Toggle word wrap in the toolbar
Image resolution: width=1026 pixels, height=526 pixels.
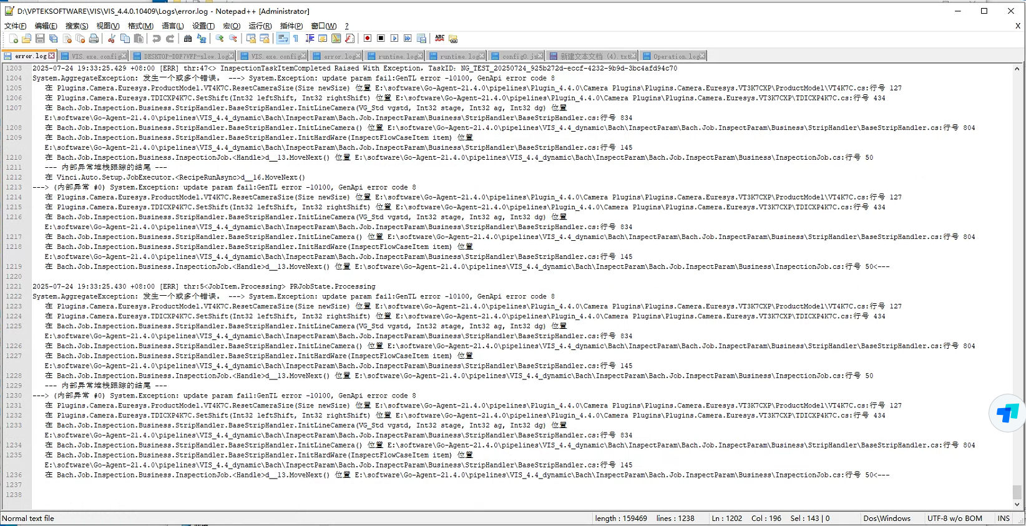[x=283, y=39]
